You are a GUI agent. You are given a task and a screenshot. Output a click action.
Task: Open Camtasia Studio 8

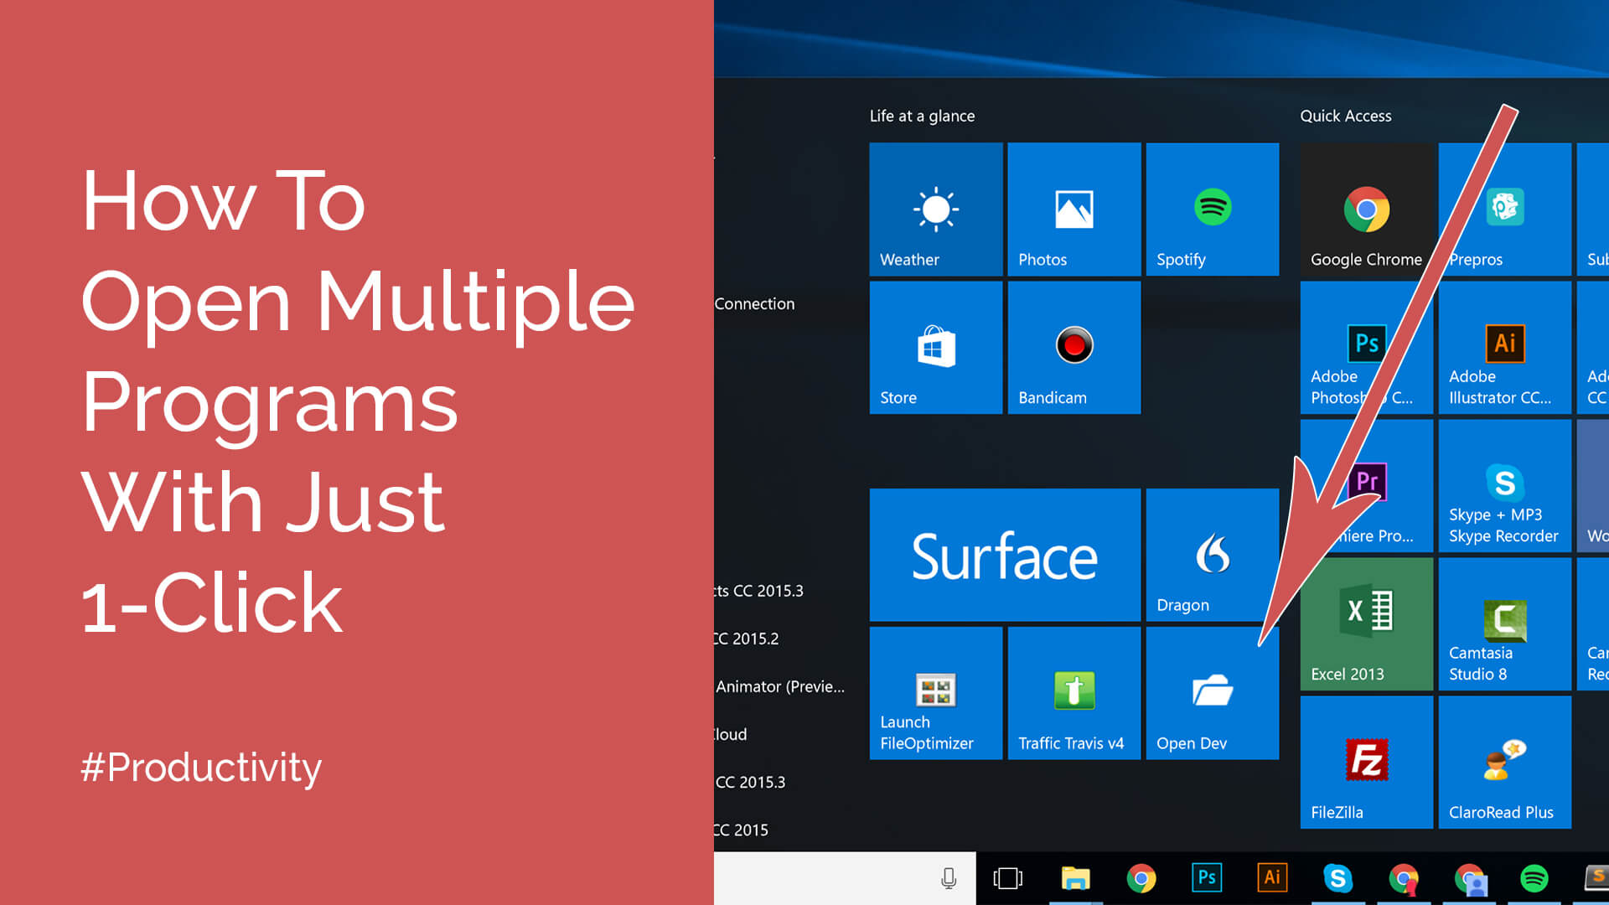click(1504, 623)
